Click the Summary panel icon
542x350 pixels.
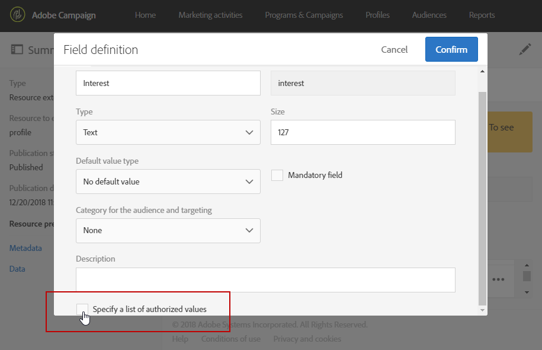click(x=17, y=50)
